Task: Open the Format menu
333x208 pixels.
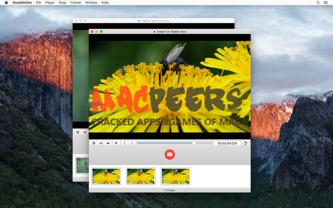Action: pyautogui.click(x=76, y=2)
